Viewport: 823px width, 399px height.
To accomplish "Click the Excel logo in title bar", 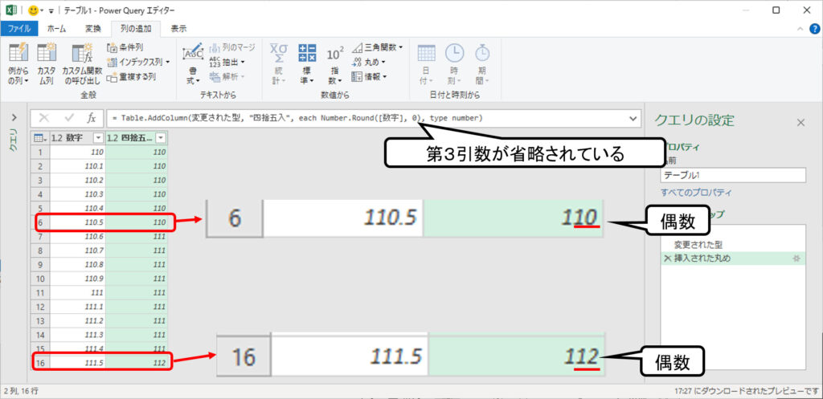I will (x=11, y=10).
